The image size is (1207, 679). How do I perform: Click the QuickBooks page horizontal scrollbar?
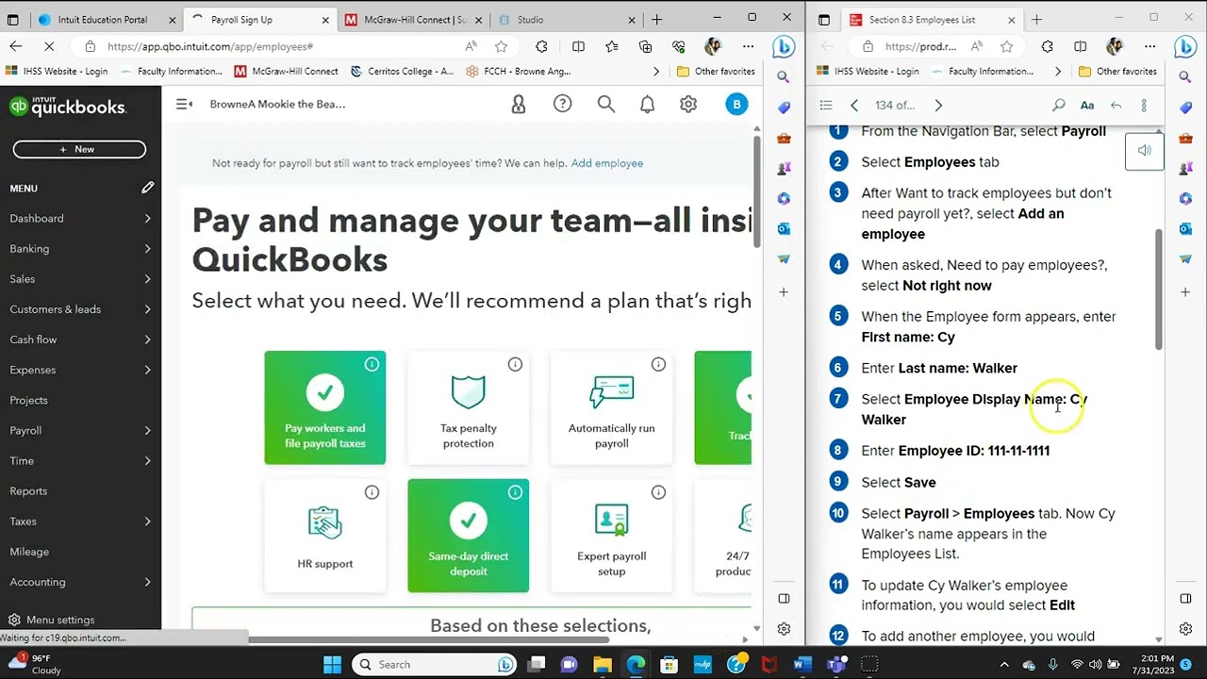tap(429, 638)
